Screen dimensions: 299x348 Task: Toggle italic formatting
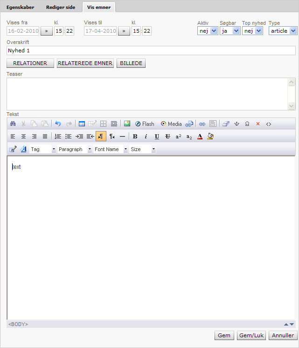pyautogui.click(x=146, y=137)
